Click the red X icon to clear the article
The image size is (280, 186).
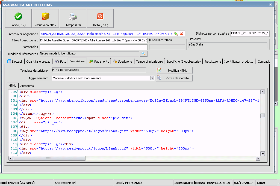(x=181, y=34)
